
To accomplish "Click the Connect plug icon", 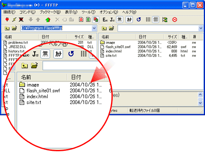I will pos(7,20).
